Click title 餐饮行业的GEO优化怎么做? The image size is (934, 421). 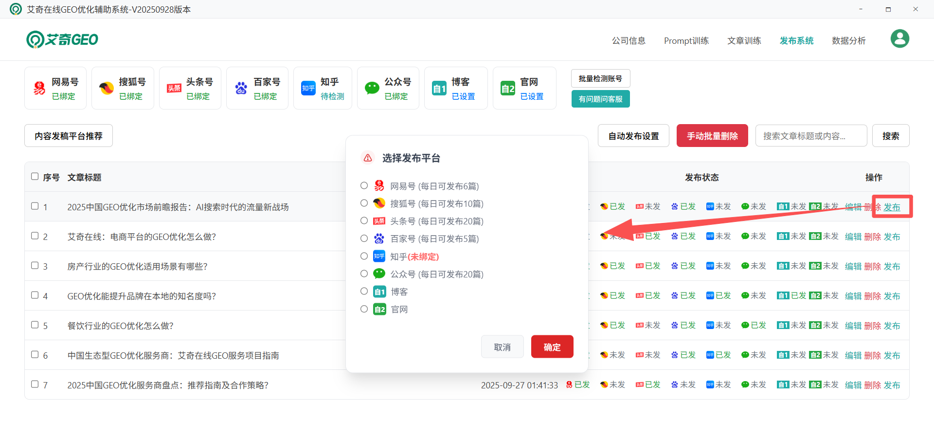click(x=121, y=326)
